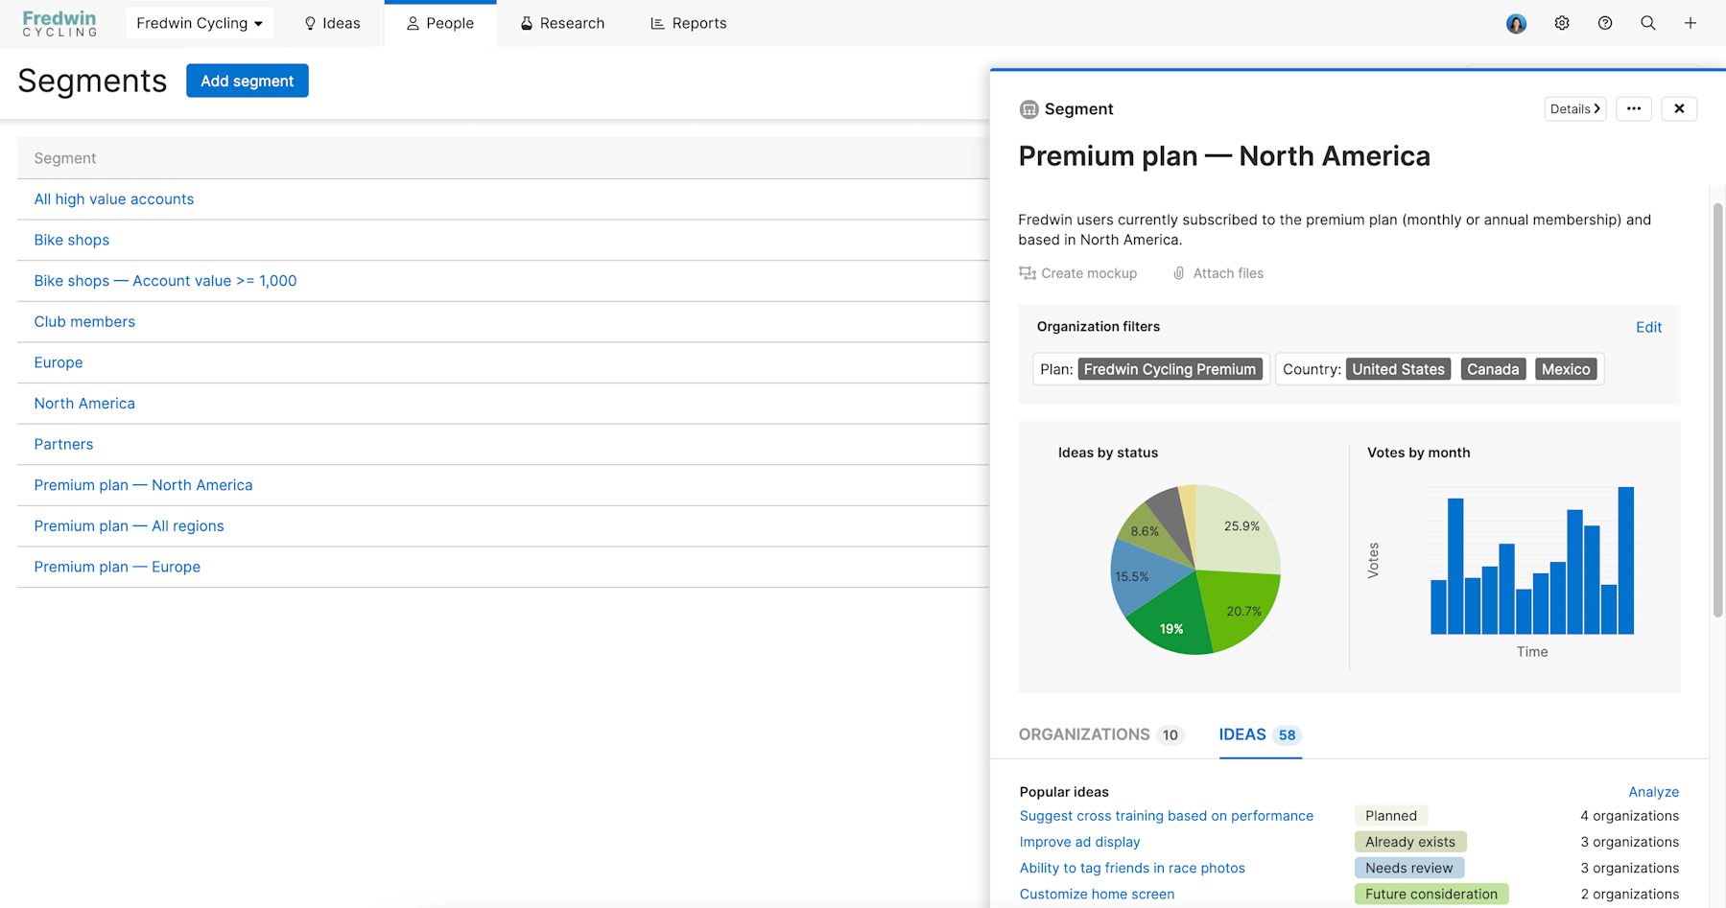
Task: Open the settings gear icon
Action: pyautogui.click(x=1562, y=22)
